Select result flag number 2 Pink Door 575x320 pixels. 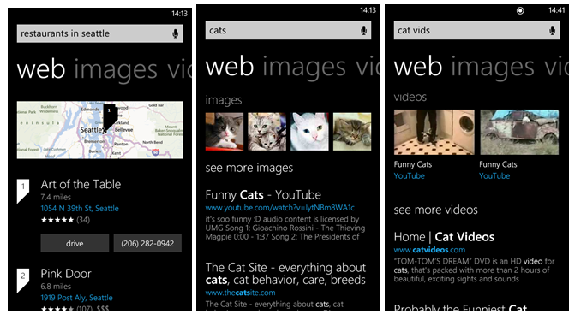(x=23, y=281)
